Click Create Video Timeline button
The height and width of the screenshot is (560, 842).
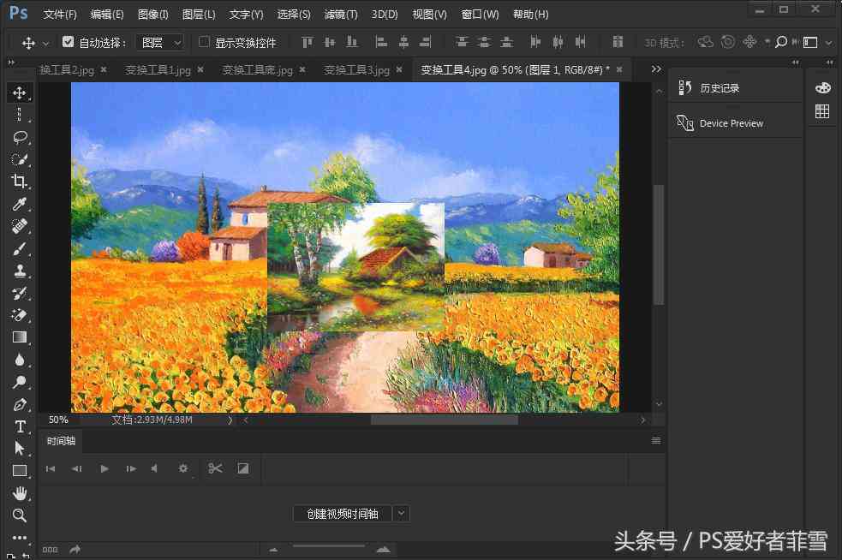click(x=343, y=514)
